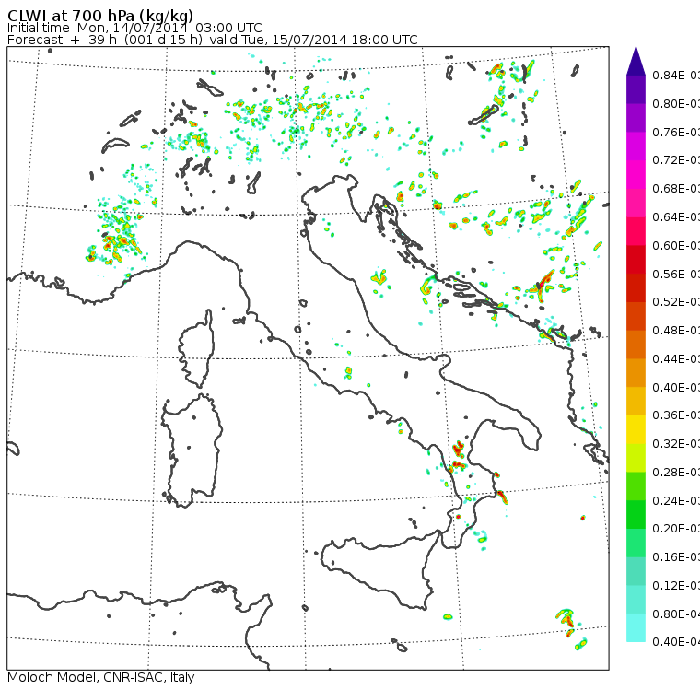Choose lime swatch between 0.28E-03 and 0.32E-03
The width and height of the screenshot is (700, 690).
click(x=636, y=458)
